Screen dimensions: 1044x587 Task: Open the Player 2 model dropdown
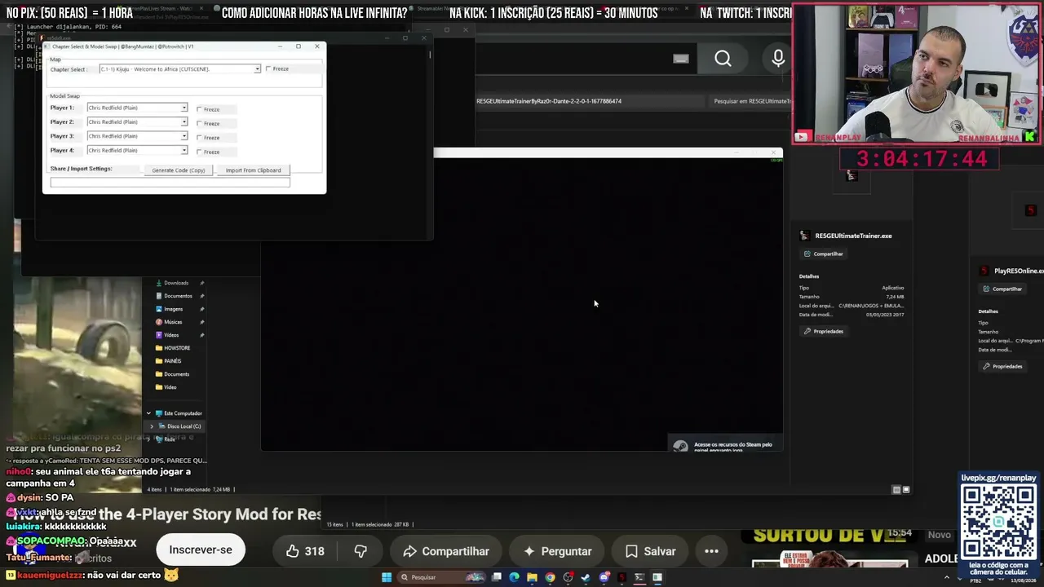pyautogui.click(x=137, y=122)
